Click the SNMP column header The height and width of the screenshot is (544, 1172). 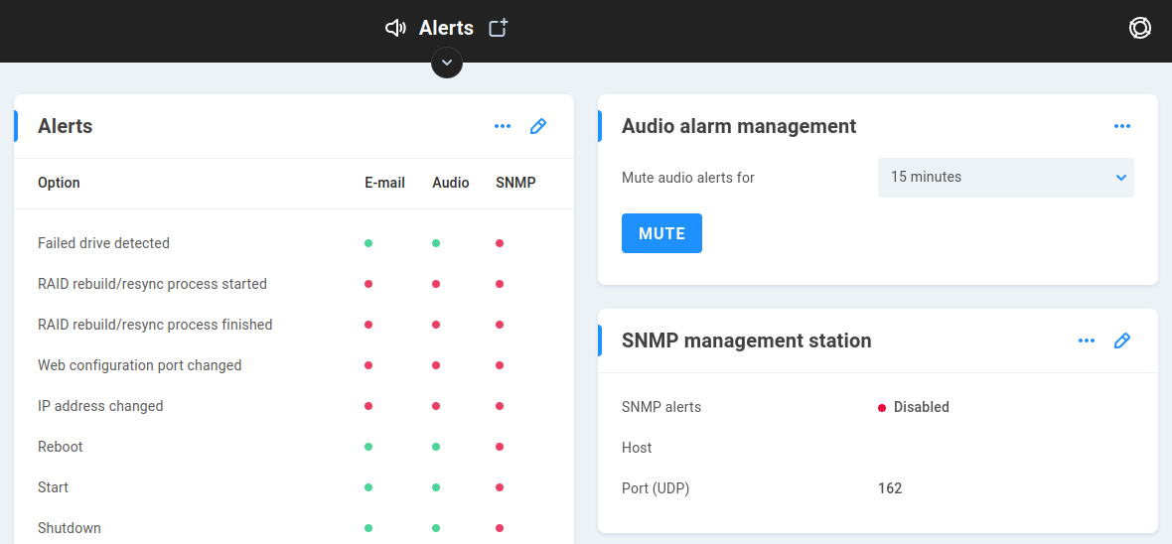click(515, 183)
